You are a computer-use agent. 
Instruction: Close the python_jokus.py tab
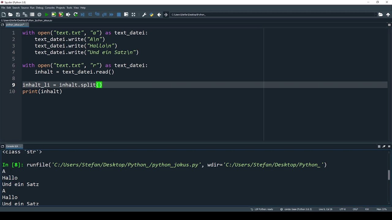point(26,25)
